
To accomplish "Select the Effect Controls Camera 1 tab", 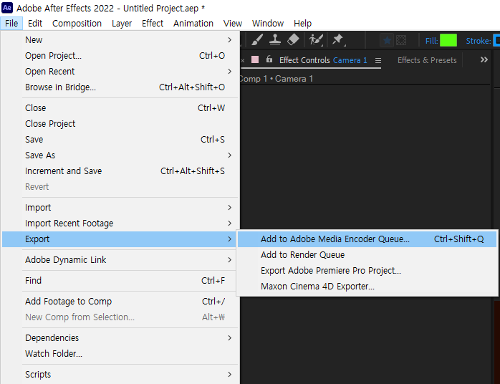I will pos(323,60).
